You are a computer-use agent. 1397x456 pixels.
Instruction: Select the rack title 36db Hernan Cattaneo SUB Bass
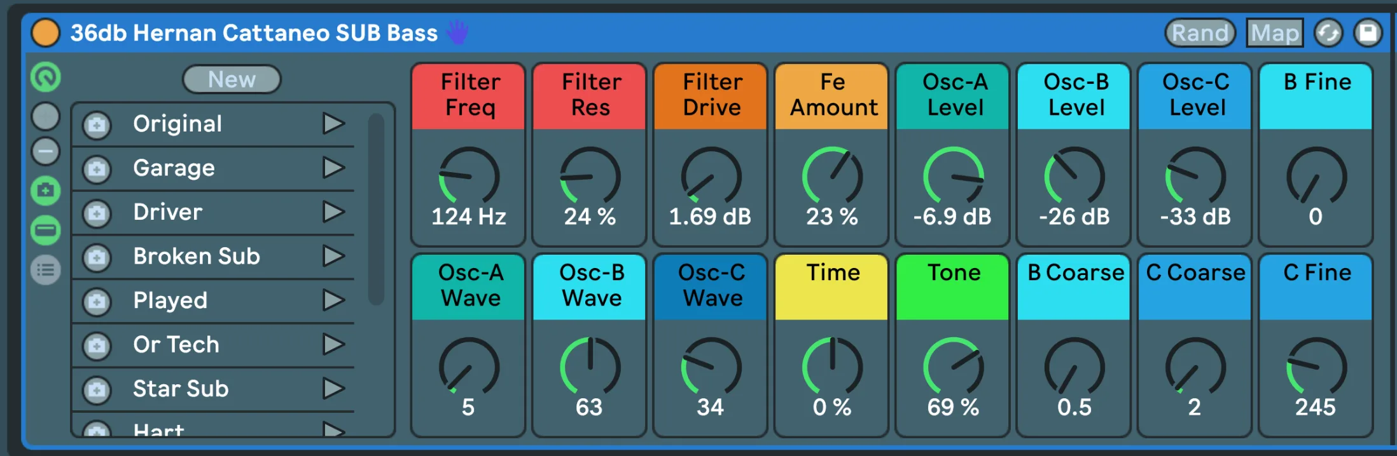(x=254, y=33)
